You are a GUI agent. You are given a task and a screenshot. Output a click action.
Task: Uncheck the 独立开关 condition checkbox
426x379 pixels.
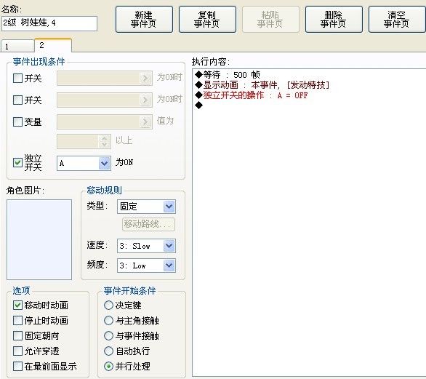(17, 162)
